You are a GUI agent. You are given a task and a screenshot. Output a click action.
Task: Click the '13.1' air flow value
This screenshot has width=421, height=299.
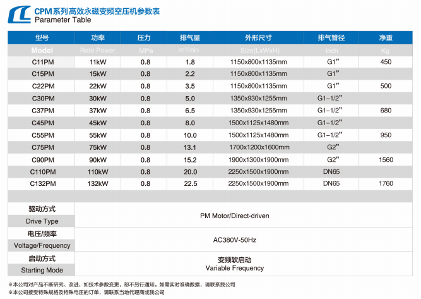coord(190,147)
